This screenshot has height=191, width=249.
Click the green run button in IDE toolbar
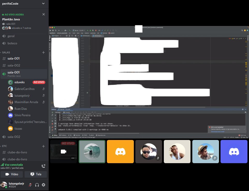(88, 30)
